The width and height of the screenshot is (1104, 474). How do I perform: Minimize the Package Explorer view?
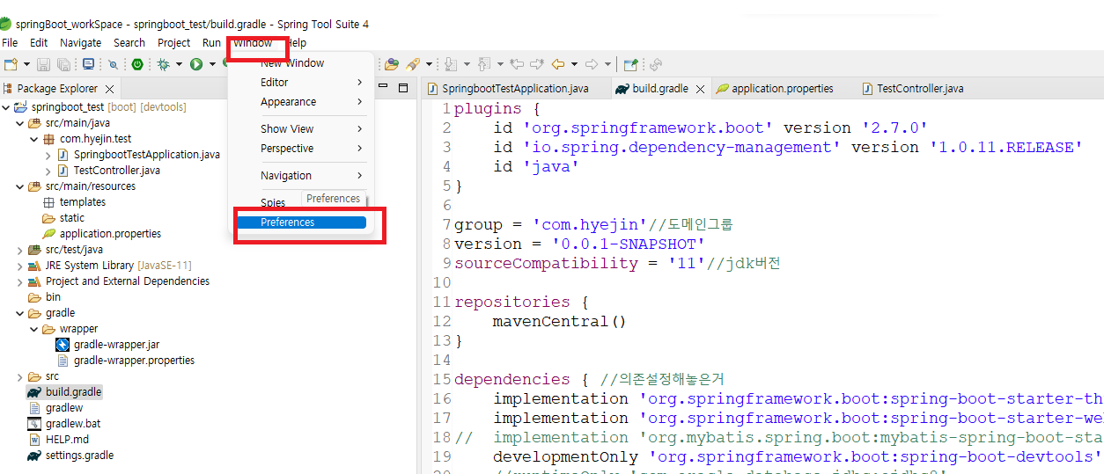[383, 86]
